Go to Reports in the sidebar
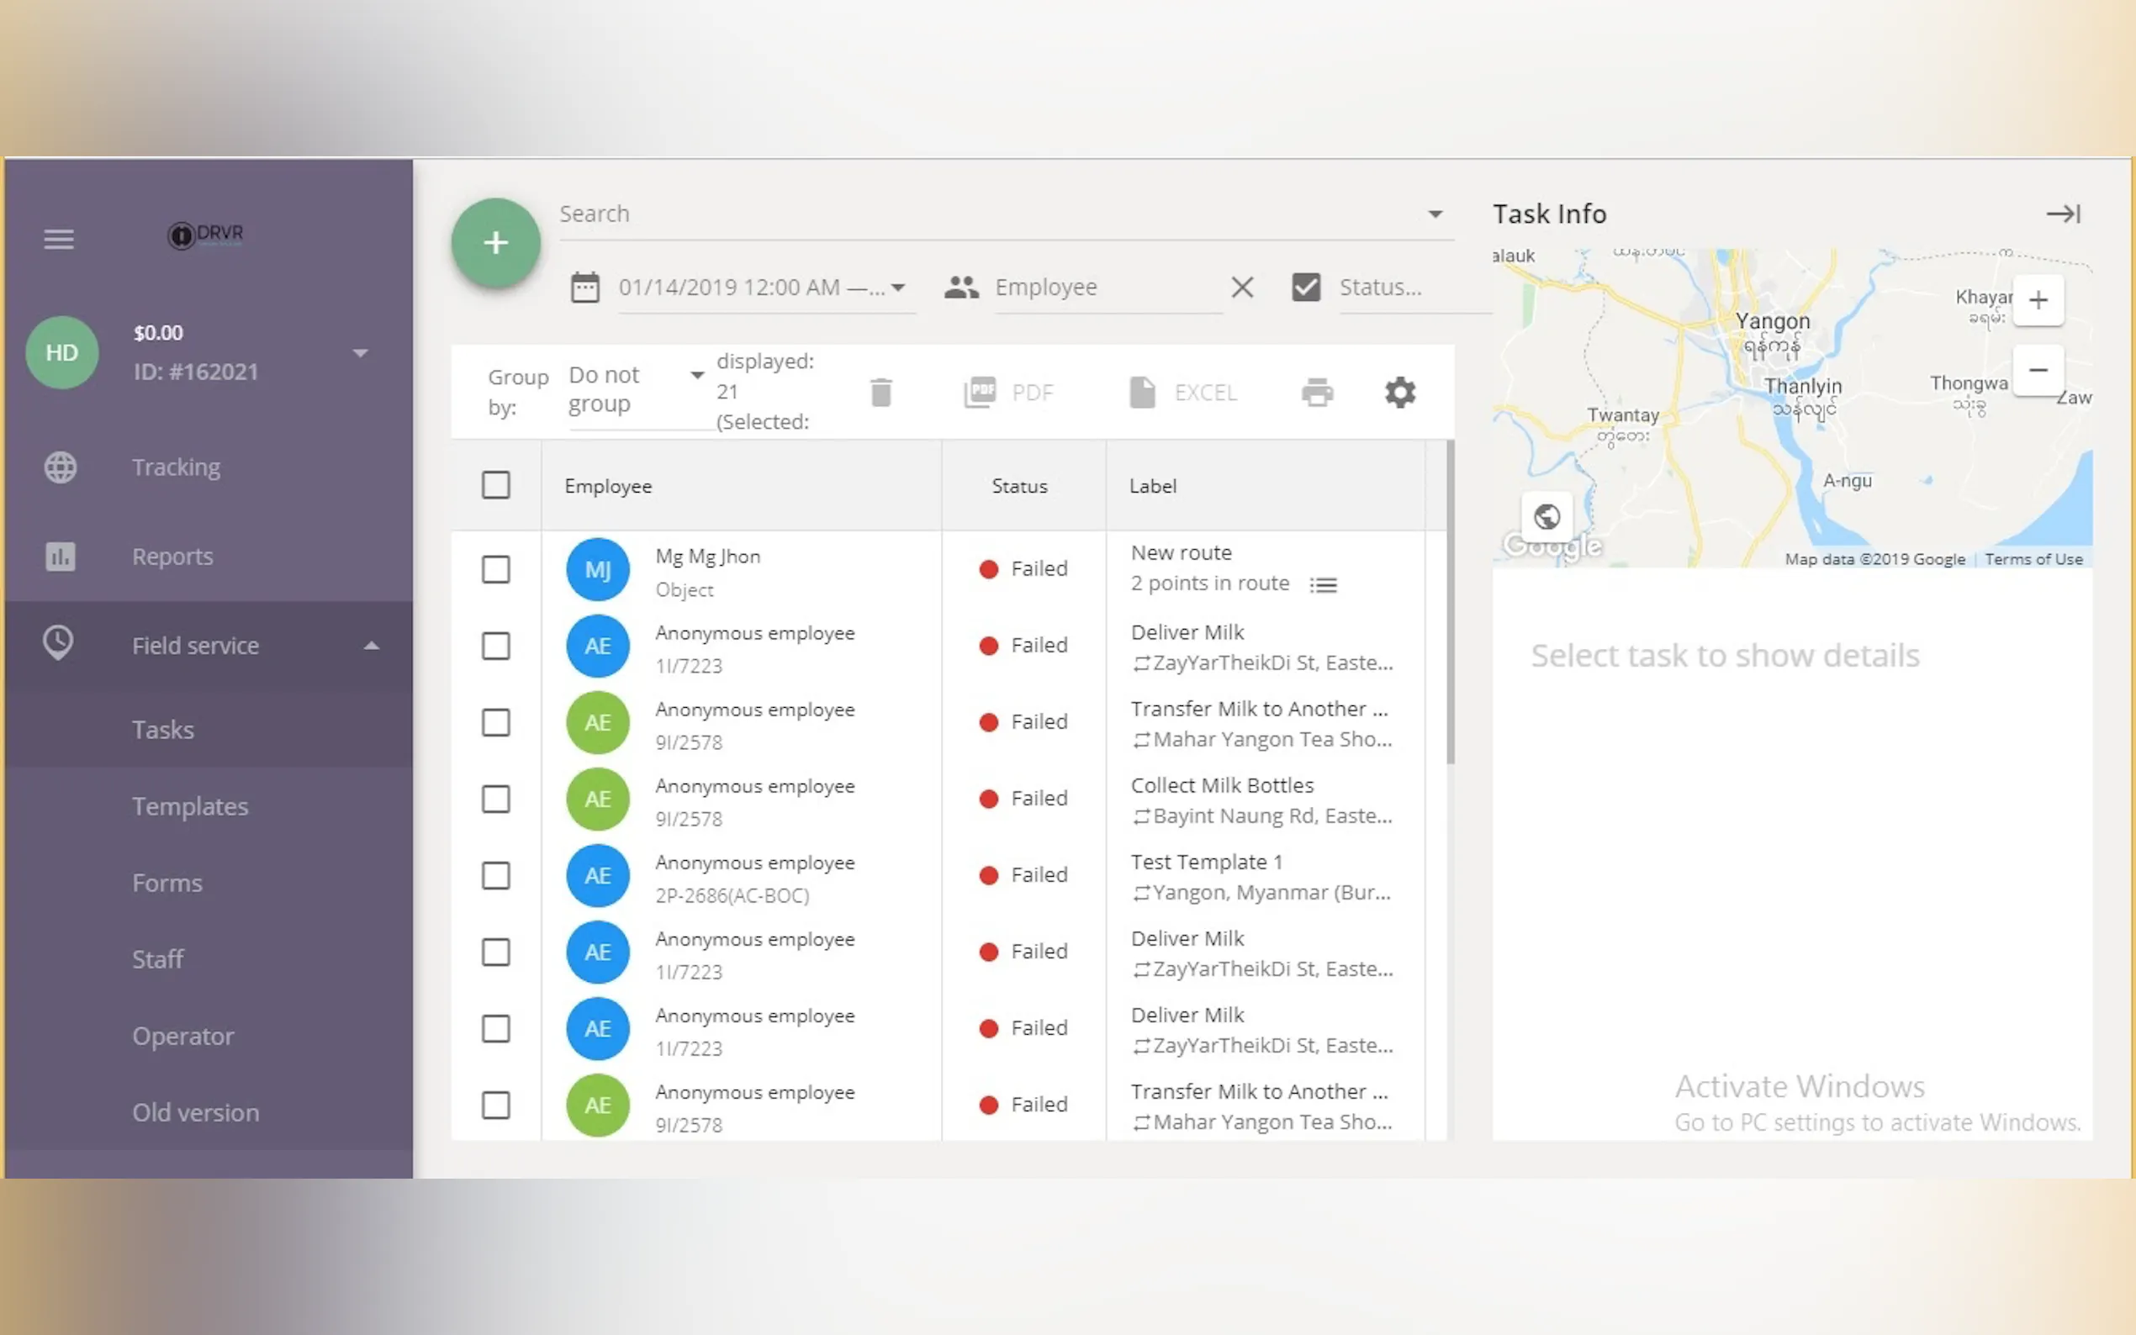Screen dimensions: 2136x1335 pyautogui.click(x=173, y=557)
